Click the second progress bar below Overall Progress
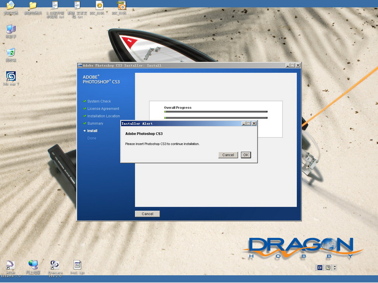 pyautogui.click(x=216, y=118)
